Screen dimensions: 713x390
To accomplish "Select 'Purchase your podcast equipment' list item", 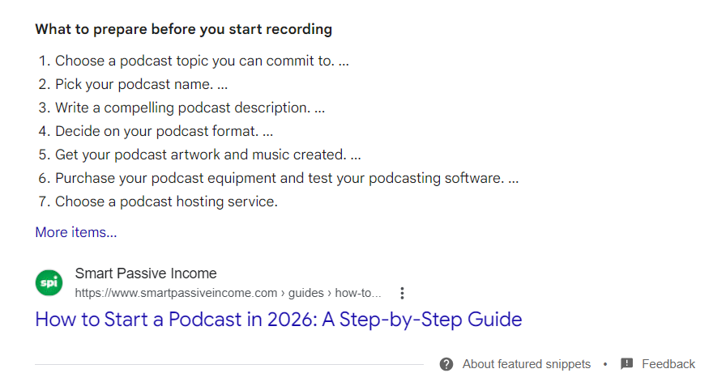I will (x=287, y=179).
